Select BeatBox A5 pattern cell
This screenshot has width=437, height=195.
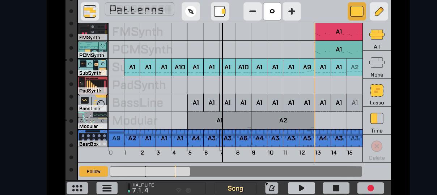coord(307,138)
